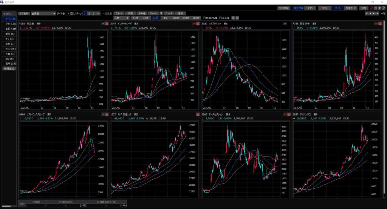Click the text size T icon
The height and width of the screenshot is (209, 387).
(x=379, y=8)
